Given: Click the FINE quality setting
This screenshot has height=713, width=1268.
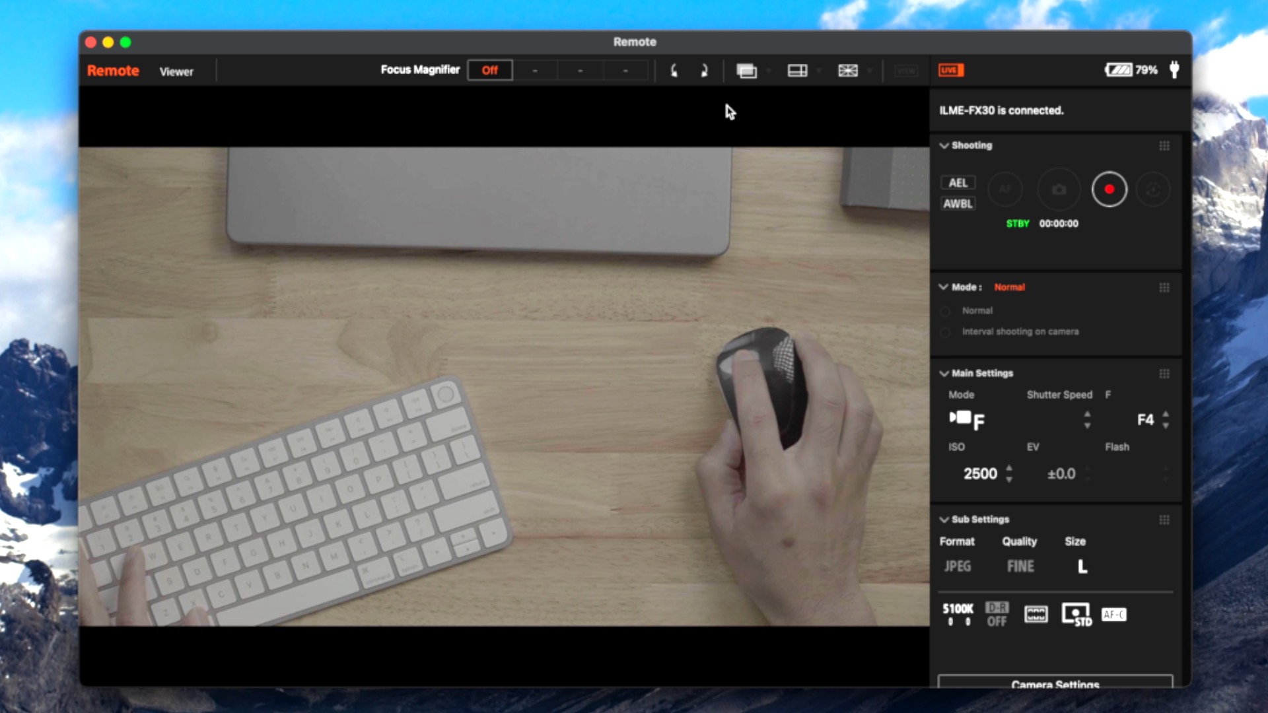Looking at the screenshot, I should tap(1020, 566).
